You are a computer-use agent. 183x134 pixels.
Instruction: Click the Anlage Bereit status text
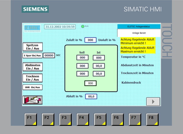(139, 33)
